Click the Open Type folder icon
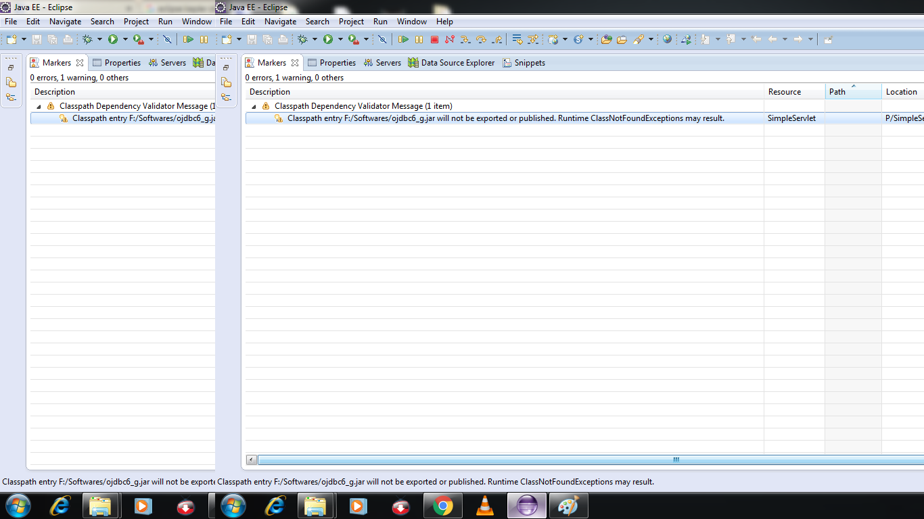924x519 pixels. 606,40
